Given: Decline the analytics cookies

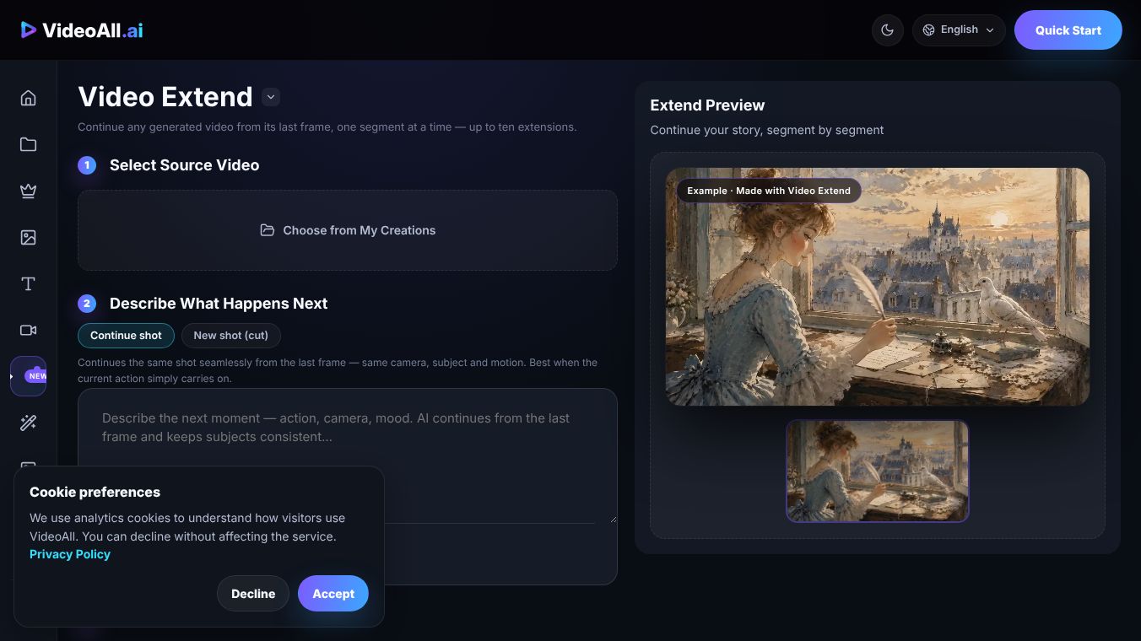Looking at the screenshot, I should (253, 594).
